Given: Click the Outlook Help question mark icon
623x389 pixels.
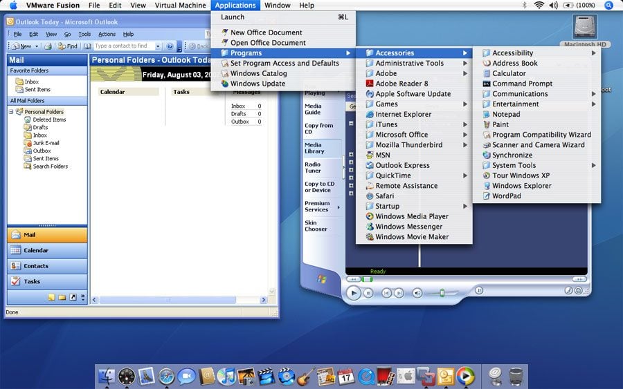Looking at the screenshot, I should pos(170,46).
